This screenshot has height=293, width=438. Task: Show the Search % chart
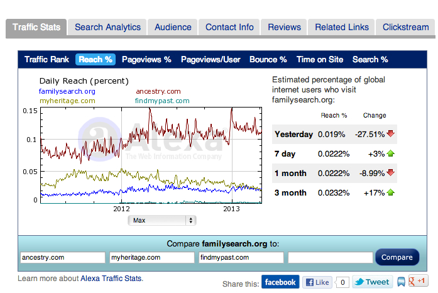[x=370, y=60]
